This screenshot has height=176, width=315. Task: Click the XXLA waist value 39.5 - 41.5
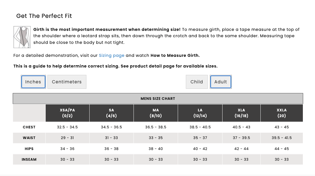click(x=282, y=138)
